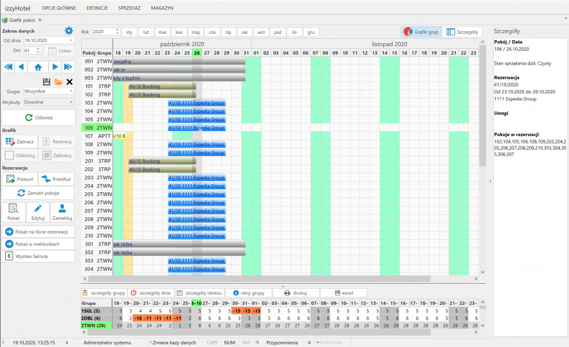Click the Zamelduj person button
This screenshot has width=569, height=347.
tap(63, 212)
